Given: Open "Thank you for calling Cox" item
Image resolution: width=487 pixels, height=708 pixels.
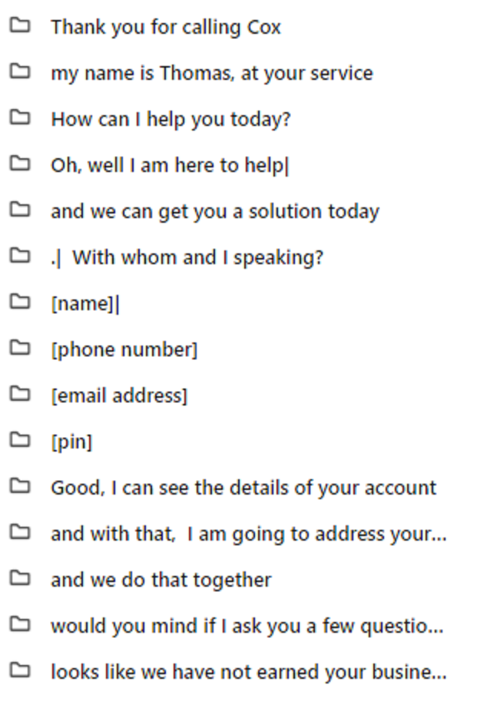Looking at the screenshot, I should [166, 28].
